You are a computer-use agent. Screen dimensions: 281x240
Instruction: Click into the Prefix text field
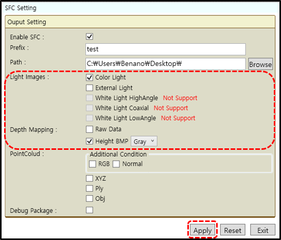coord(165,49)
